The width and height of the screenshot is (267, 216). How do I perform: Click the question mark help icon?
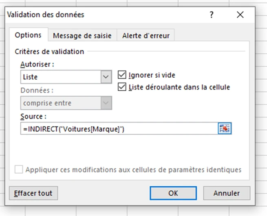(212, 15)
